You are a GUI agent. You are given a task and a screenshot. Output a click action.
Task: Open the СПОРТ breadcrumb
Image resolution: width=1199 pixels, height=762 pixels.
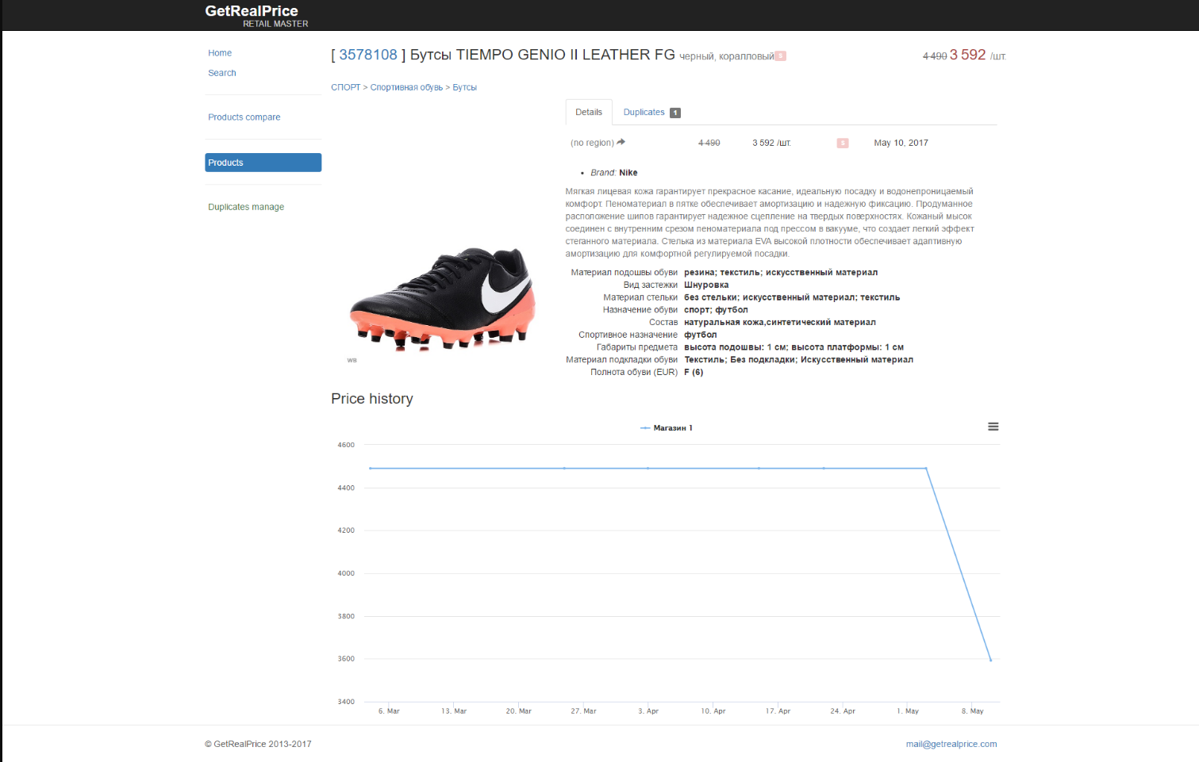(x=345, y=87)
